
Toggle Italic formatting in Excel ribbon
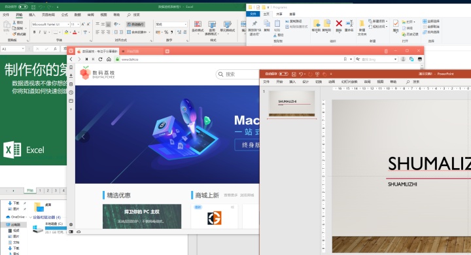pos(40,32)
